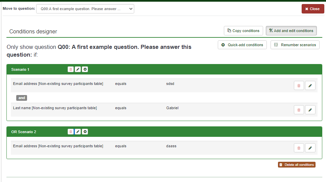Delete Scenario 1 using its header trash icon
326x182 pixels.
click(71, 69)
